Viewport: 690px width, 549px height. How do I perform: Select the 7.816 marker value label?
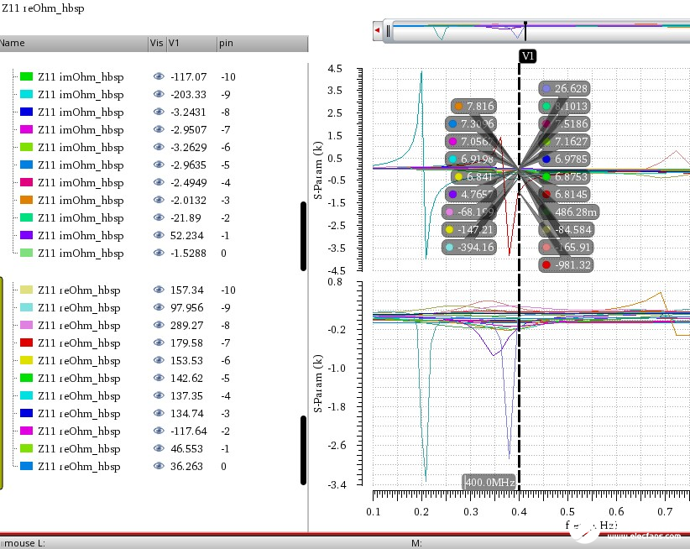click(474, 106)
